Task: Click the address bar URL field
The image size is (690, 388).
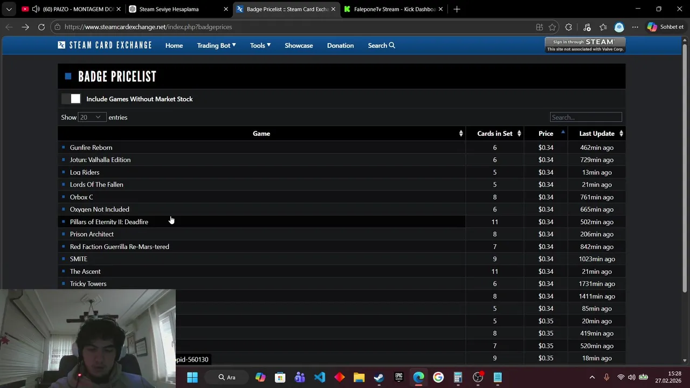Action: pyautogui.click(x=296, y=27)
